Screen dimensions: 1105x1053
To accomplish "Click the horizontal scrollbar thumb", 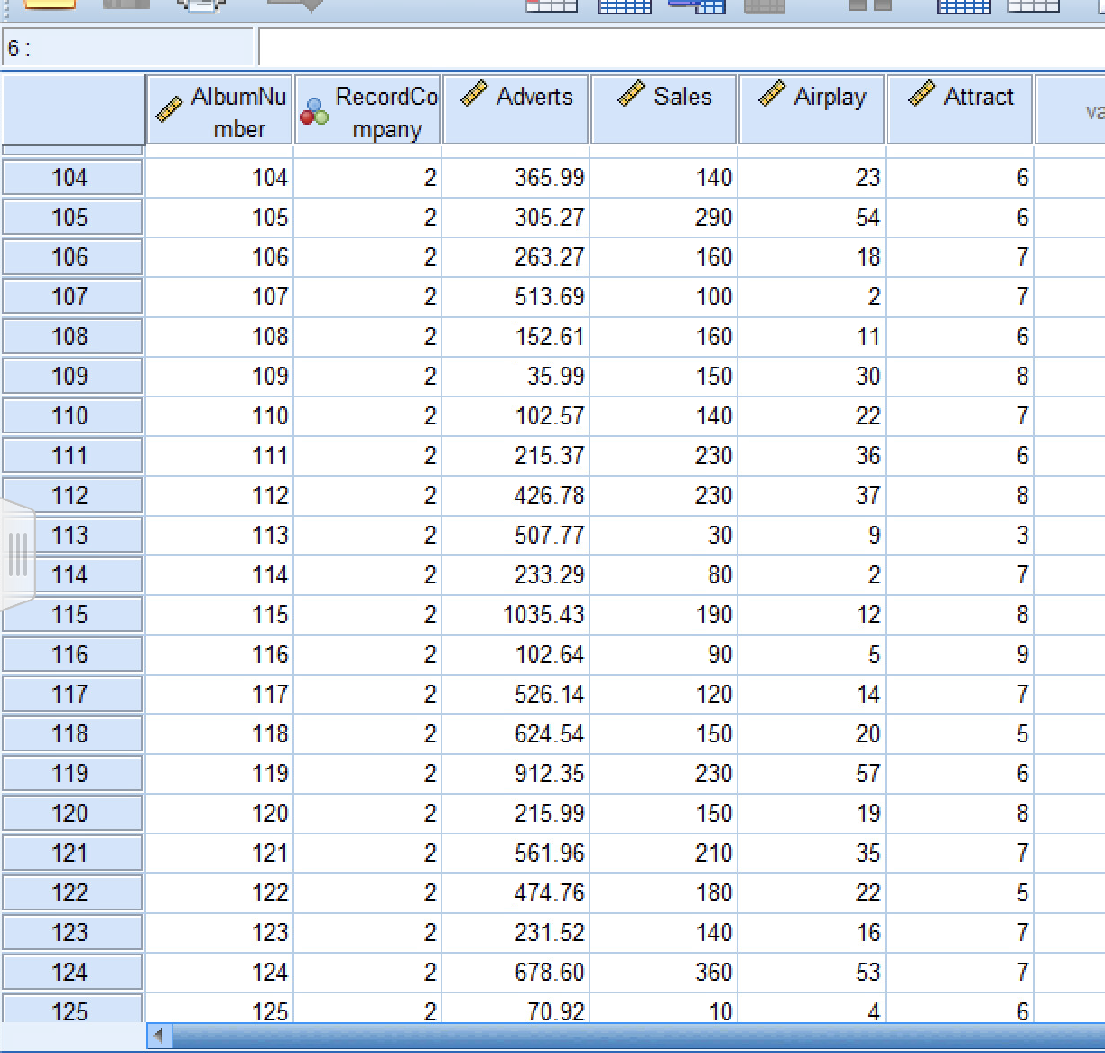I will pos(638,1037).
